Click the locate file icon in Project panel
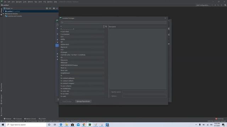 point(47,8)
